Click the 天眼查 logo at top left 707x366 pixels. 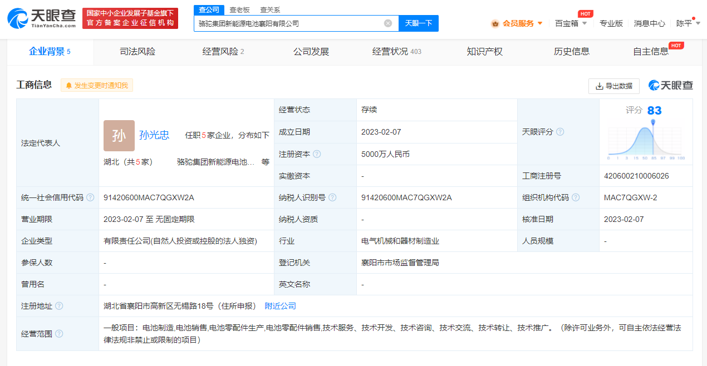(41, 18)
